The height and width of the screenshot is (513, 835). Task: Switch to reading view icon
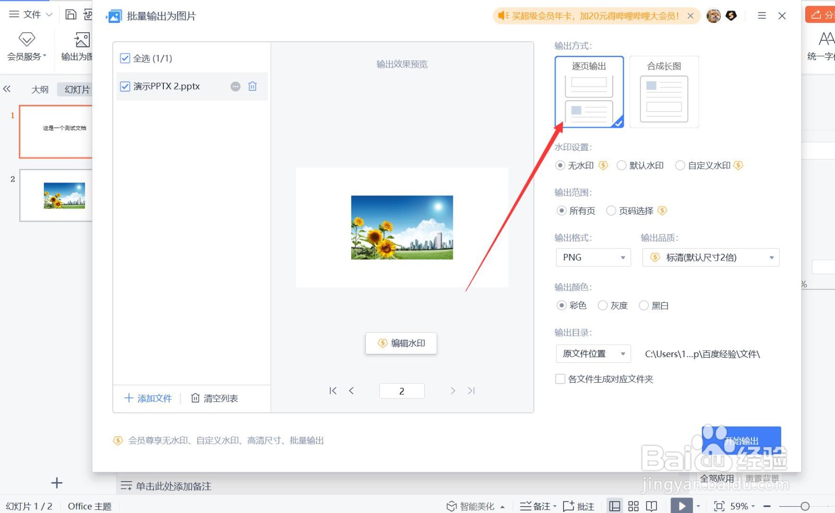click(651, 506)
